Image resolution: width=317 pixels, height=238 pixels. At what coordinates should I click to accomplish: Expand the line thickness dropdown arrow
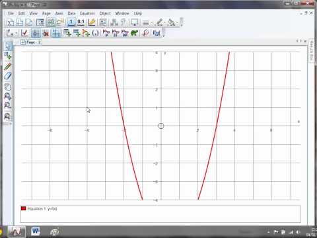click(152, 22)
